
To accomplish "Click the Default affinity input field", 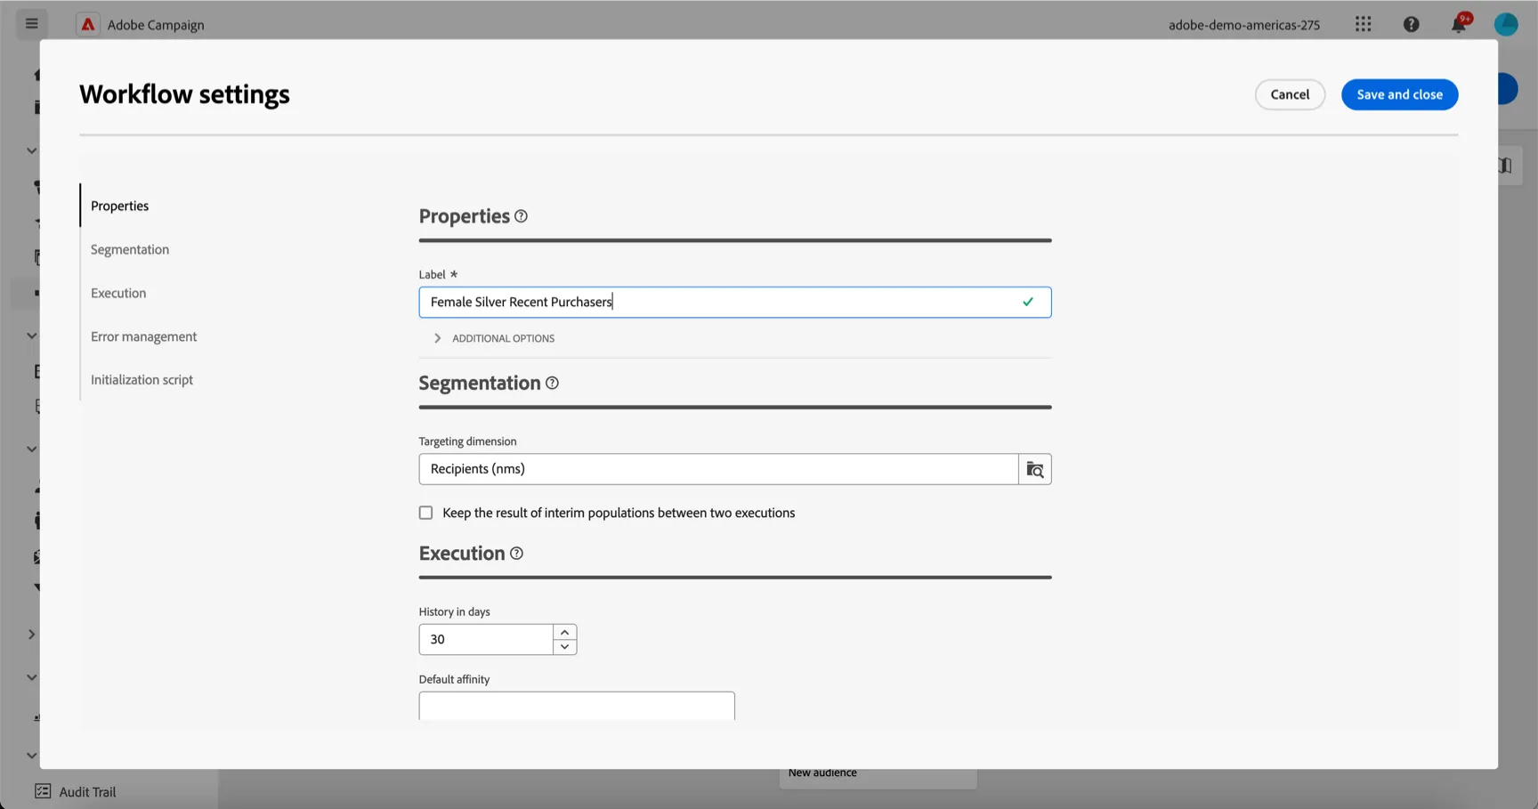I will click(577, 706).
